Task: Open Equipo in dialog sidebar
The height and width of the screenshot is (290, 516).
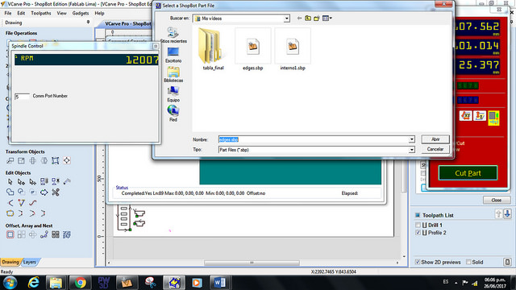Action: [x=173, y=94]
